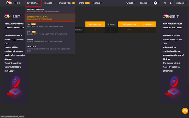The height and width of the screenshot is (118, 189).
Task: Click the Trading Account value 1000
Action: click(129, 30)
